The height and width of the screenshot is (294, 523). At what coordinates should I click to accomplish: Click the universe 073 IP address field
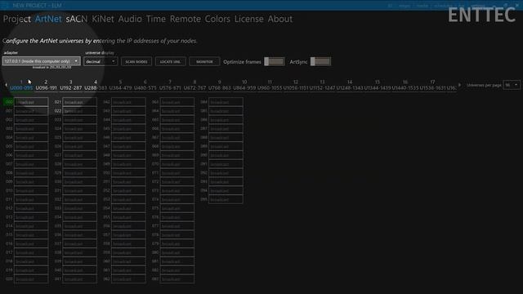click(177, 190)
